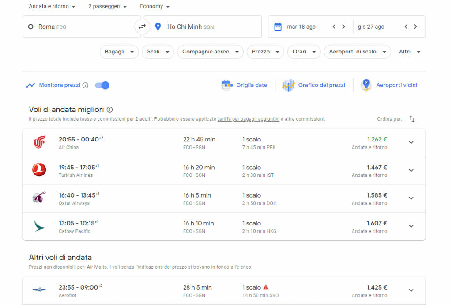This screenshot has height=305, width=452.
Task: Open the Aeroporti di scalo filter
Action: pyautogui.click(x=358, y=52)
